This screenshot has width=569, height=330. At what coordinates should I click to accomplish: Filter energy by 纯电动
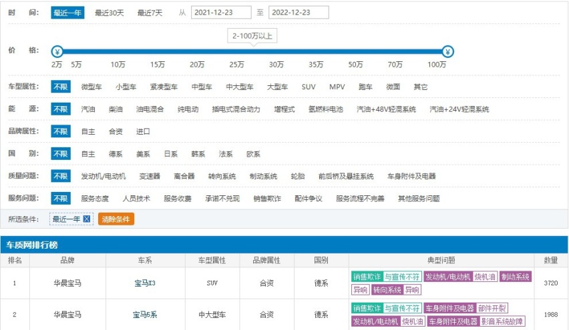click(188, 109)
